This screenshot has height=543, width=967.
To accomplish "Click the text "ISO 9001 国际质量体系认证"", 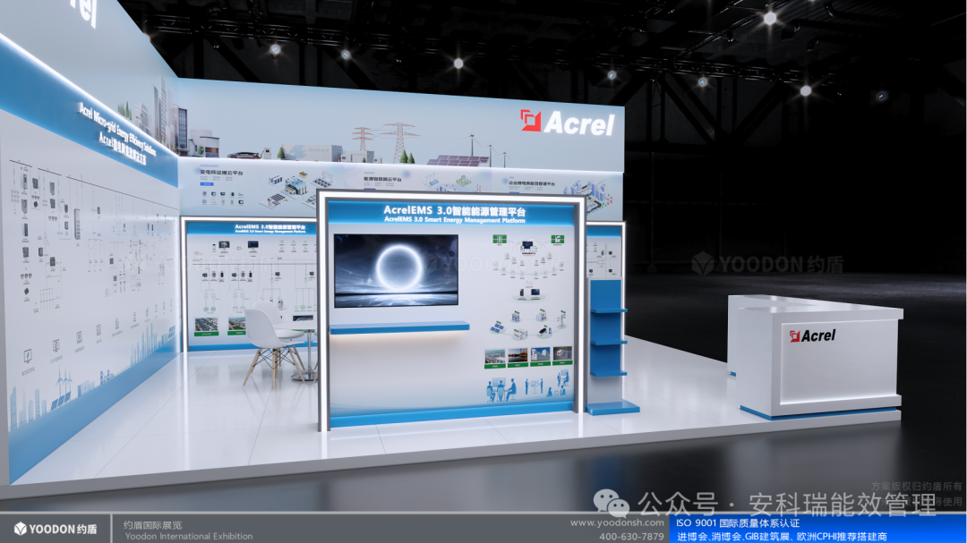I will (x=738, y=522).
